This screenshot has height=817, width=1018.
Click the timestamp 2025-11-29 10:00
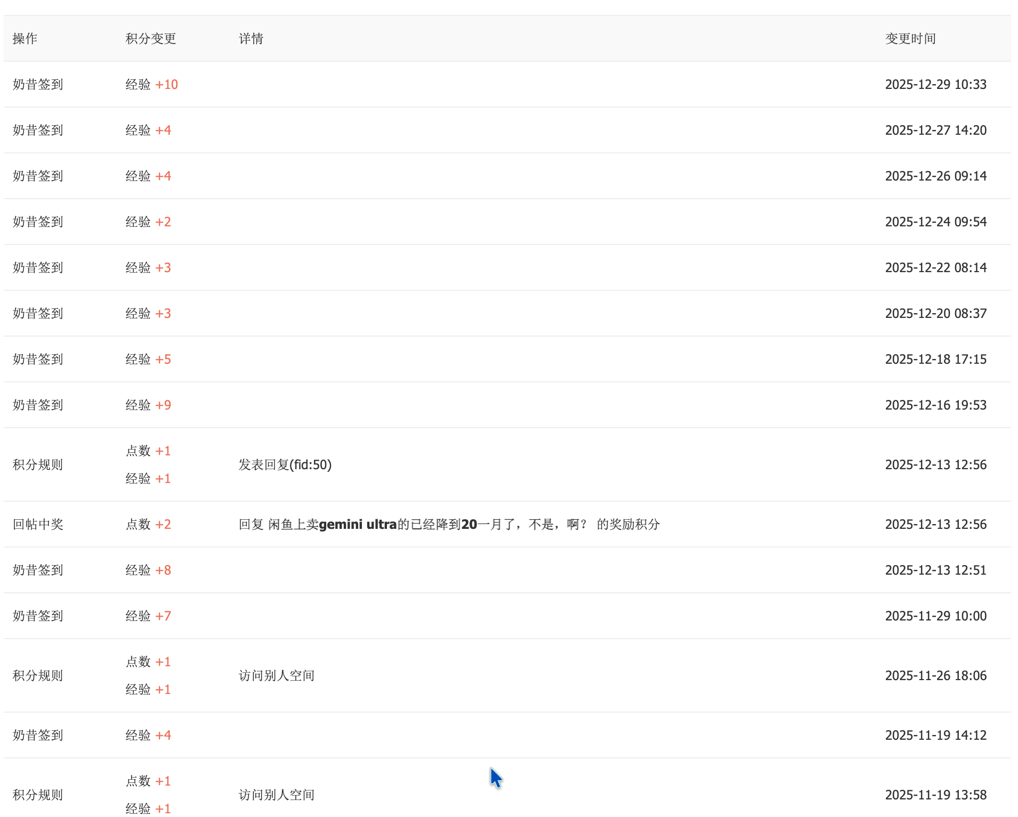[935, 616]
